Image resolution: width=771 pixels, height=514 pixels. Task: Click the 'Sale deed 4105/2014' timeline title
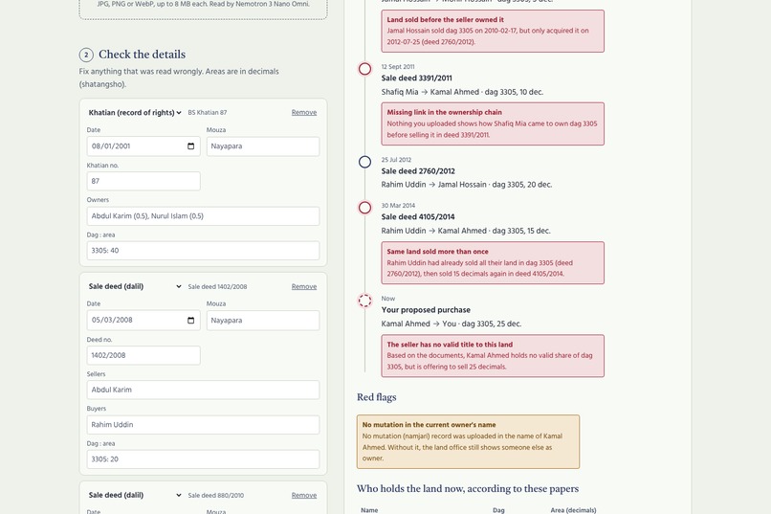418,217
